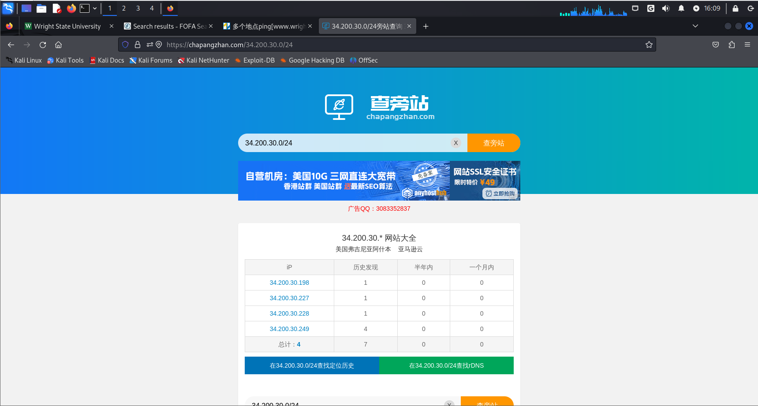Close the 34.200.30.0/24旁站查询 tab
758x406 pixels.
coord(409,26)
